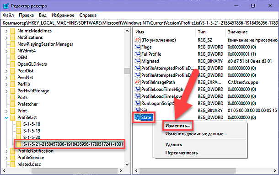This screenshot has width=279, height=175.
Task: Click tree pane vertical scrollbar up arrow
Action: pos(127,31)
